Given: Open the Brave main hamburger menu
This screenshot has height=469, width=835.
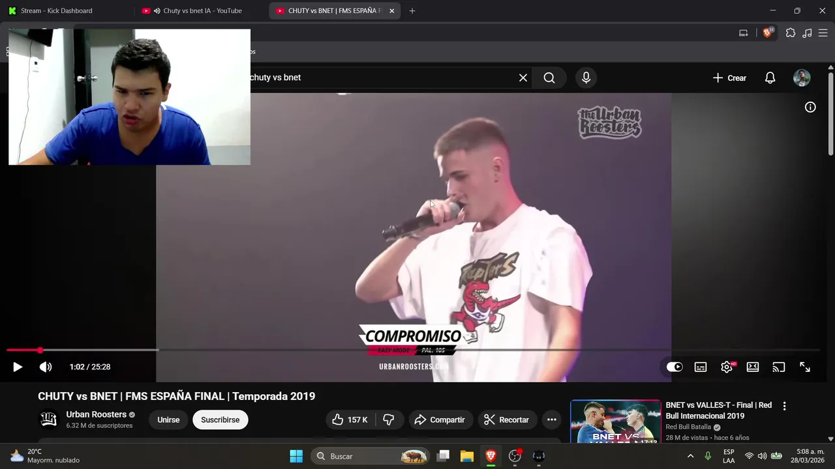Looking at the screenshot, I should click(x=823, y=33).
